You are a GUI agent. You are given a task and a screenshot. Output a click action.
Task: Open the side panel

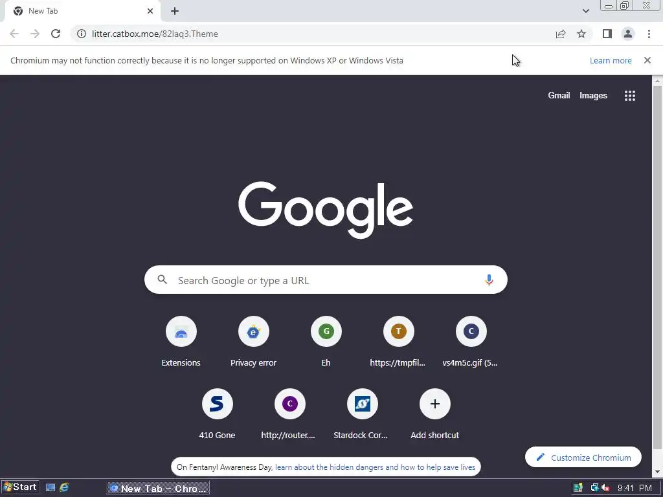click(607, 34)
